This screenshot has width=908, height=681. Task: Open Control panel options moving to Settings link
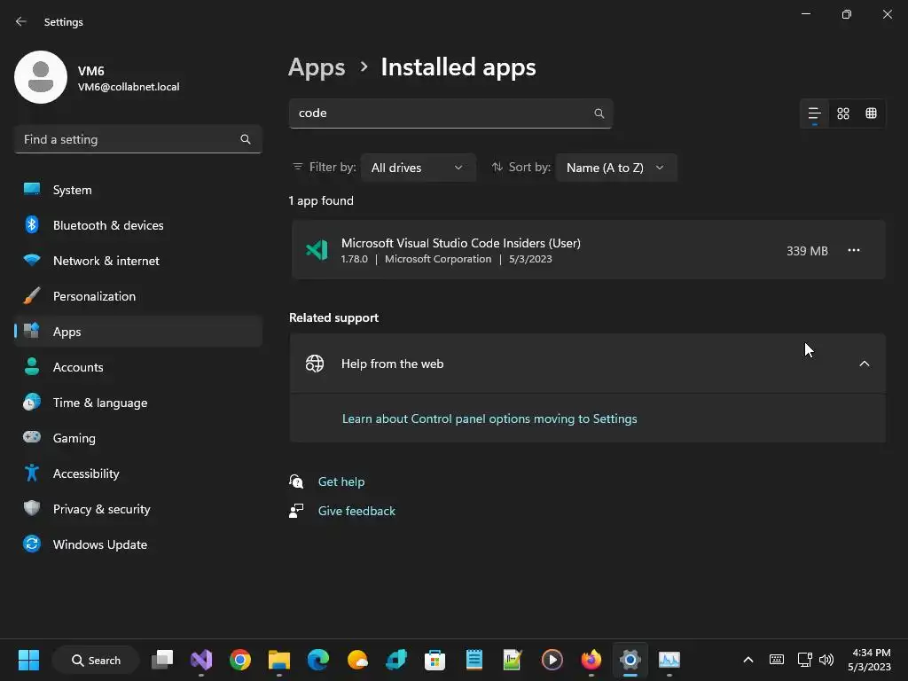[489, 419]
